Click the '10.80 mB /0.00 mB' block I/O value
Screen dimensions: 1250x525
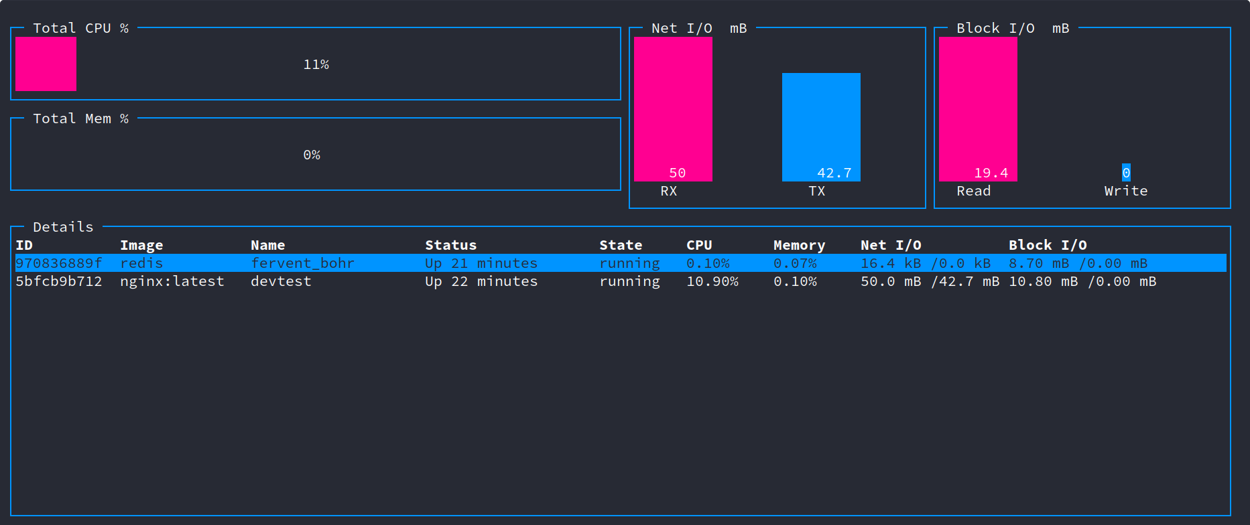1082,281
